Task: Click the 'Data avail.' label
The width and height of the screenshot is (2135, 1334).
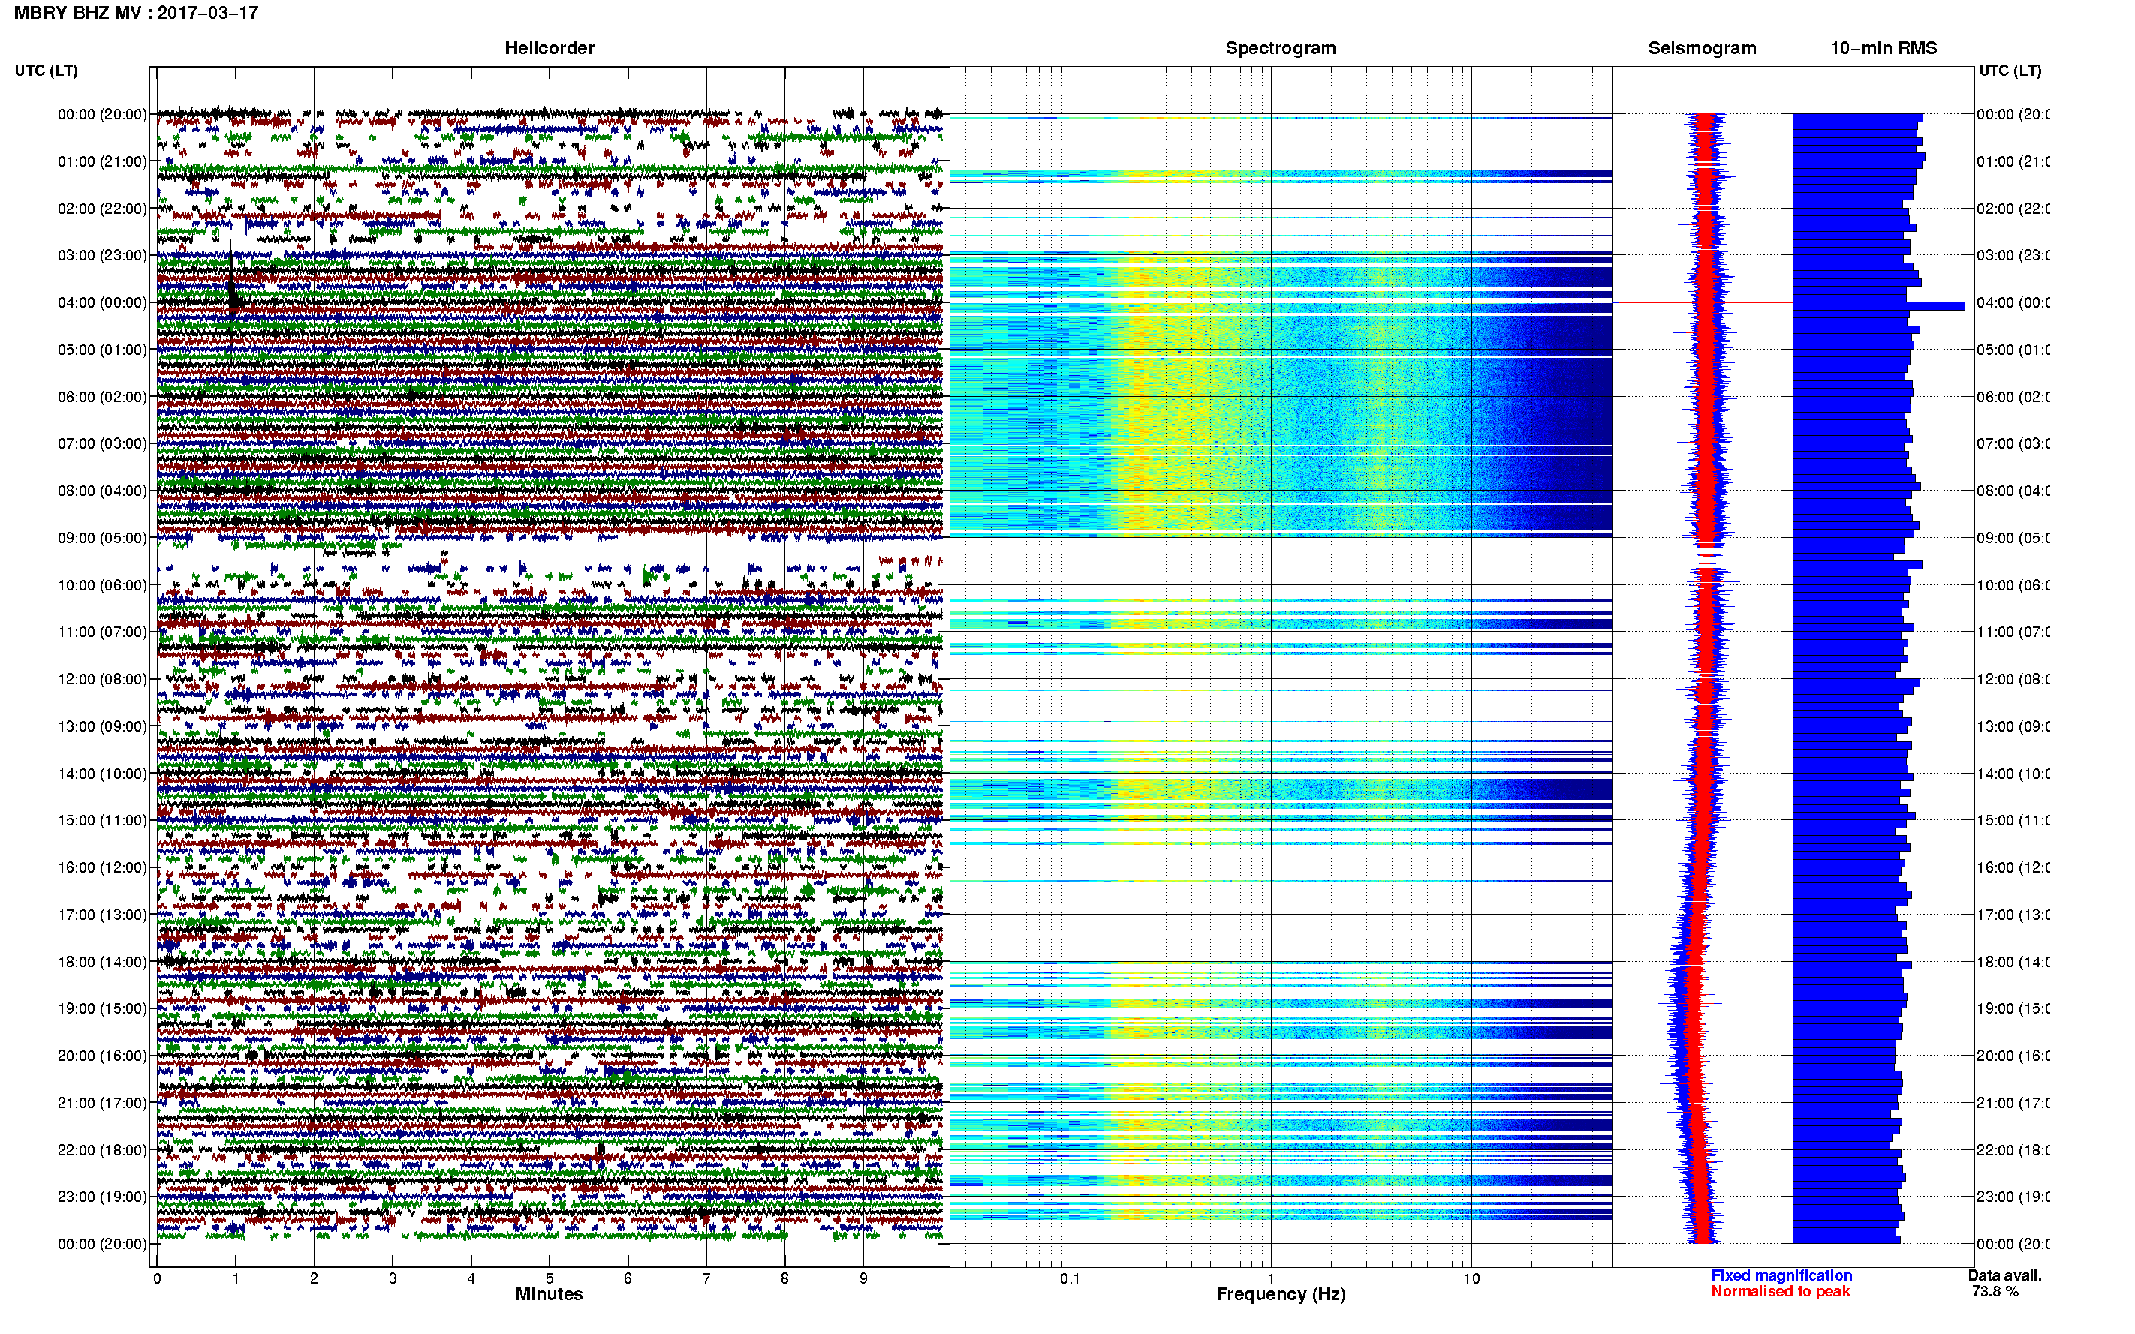Action: [x=2004, y=1275]
